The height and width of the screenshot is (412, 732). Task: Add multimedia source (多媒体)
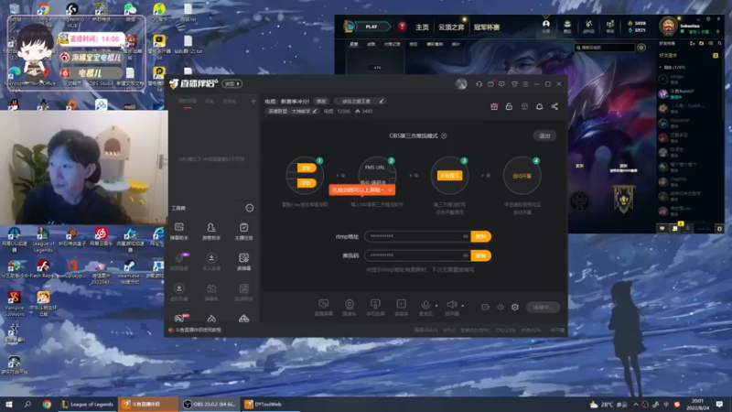(x=401, y=308)
